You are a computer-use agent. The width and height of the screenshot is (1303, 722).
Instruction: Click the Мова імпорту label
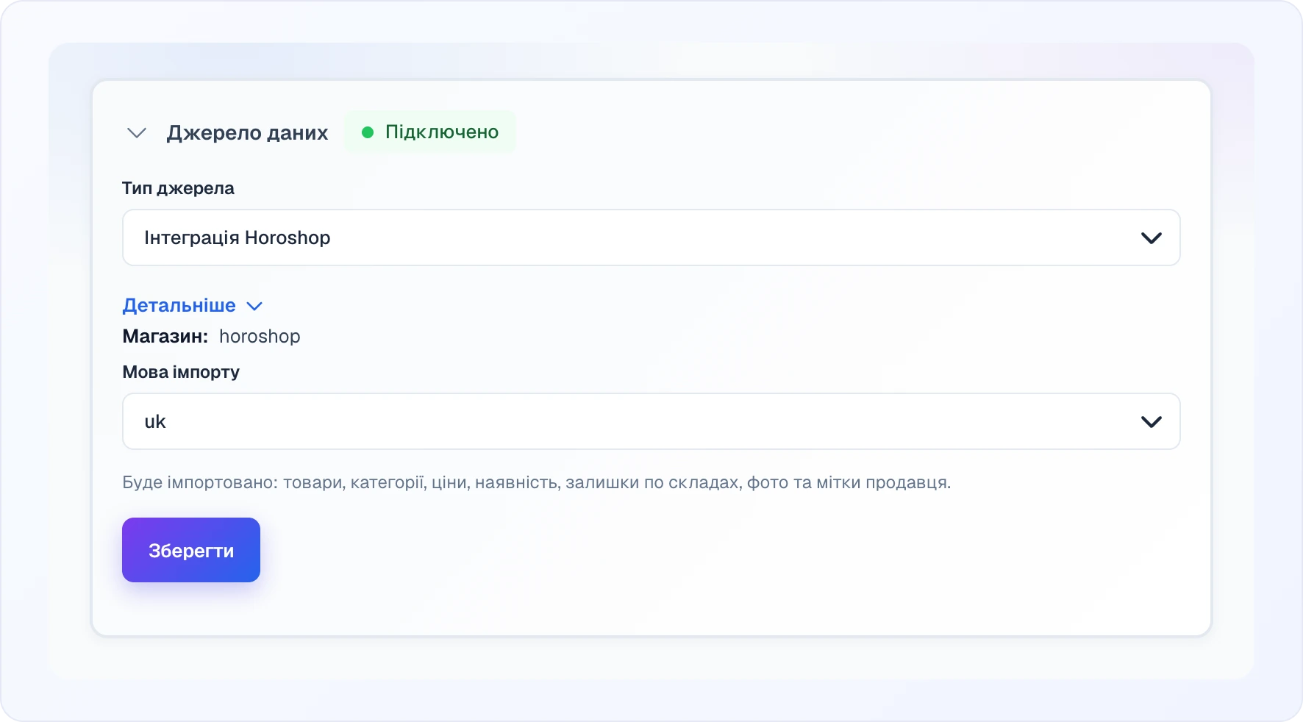[x=181, y=372]
